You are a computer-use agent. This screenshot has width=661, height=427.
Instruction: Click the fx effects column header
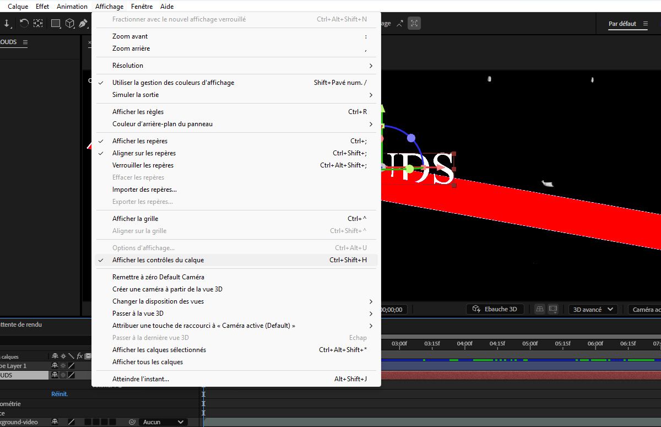pyautogui.click(x=79, y=356)
